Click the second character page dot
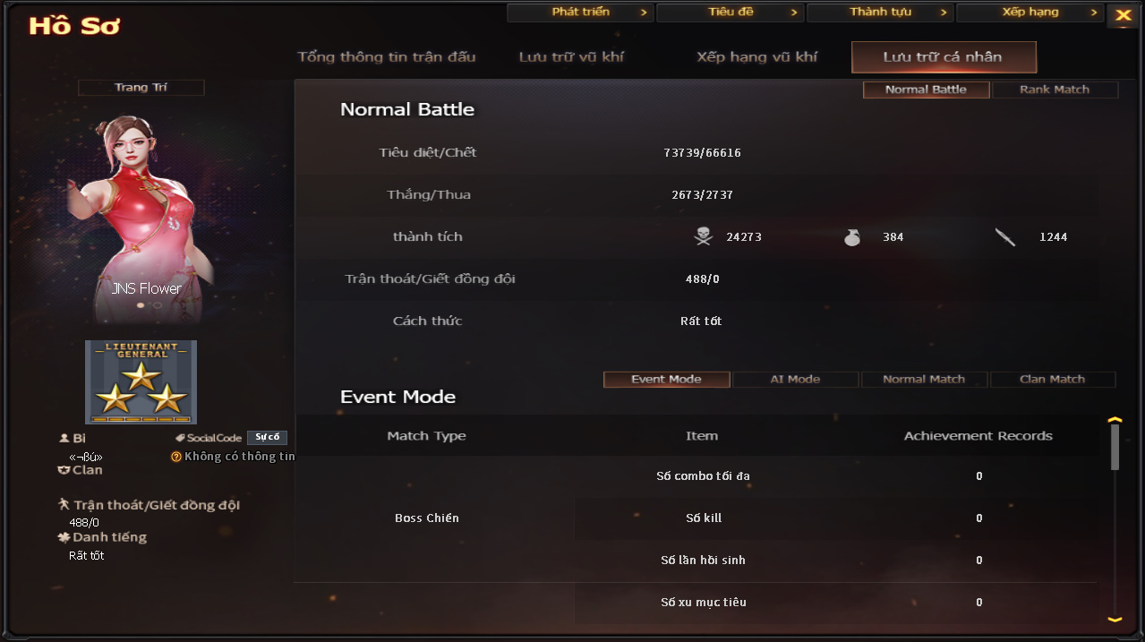The image size is (1145, 642). tap(158, 305)
